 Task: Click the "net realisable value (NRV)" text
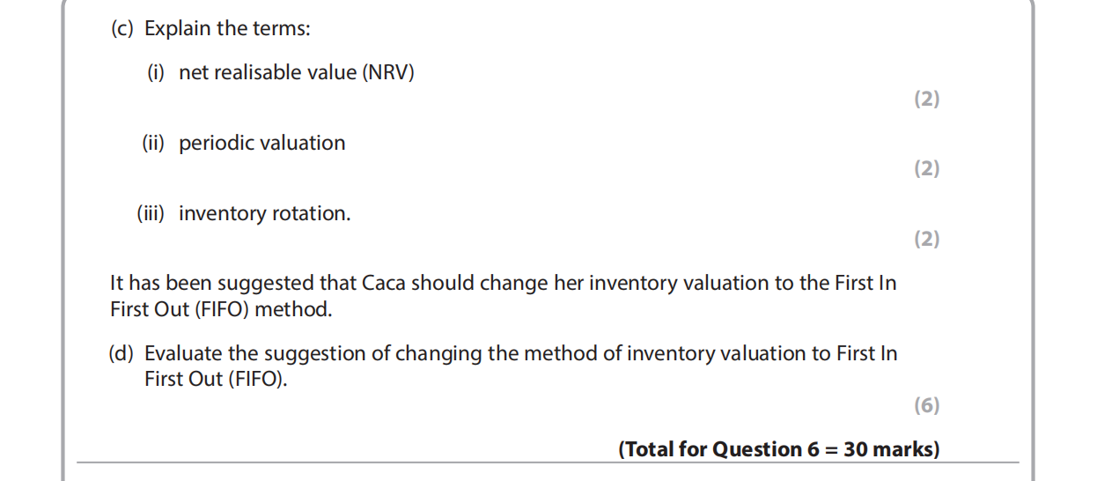click(x=296, y=72)
